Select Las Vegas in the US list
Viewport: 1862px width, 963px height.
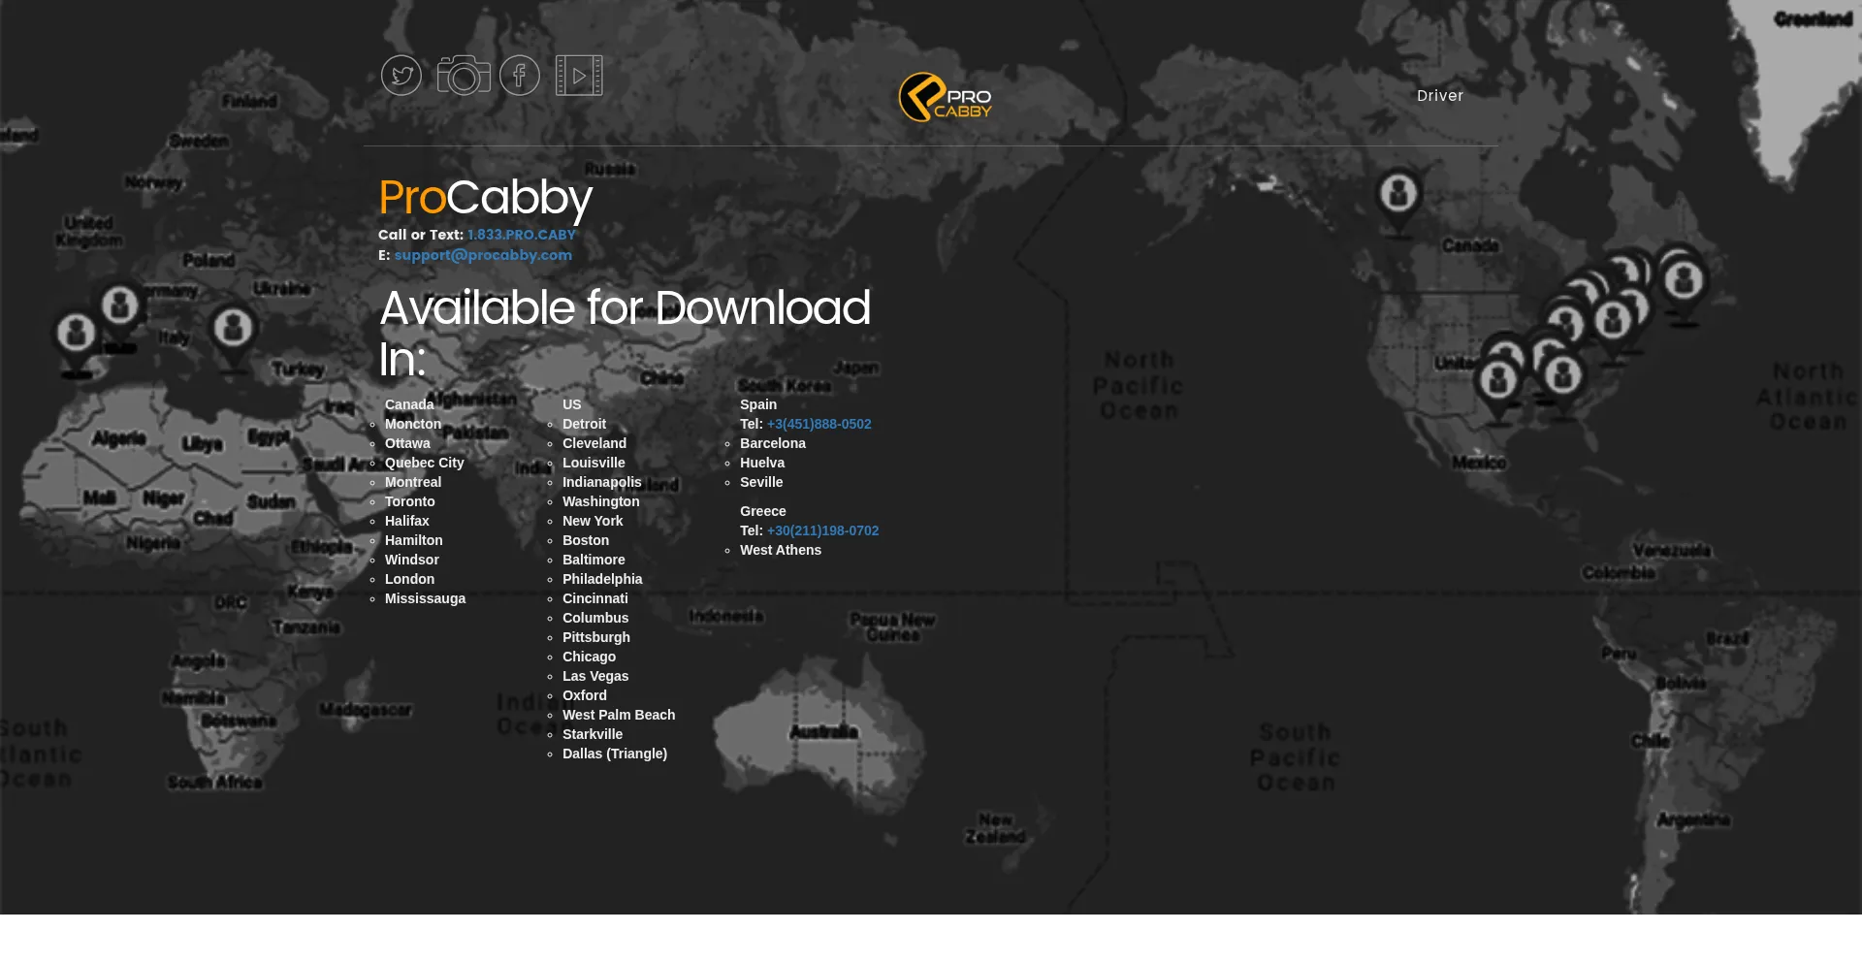(595, 676)
